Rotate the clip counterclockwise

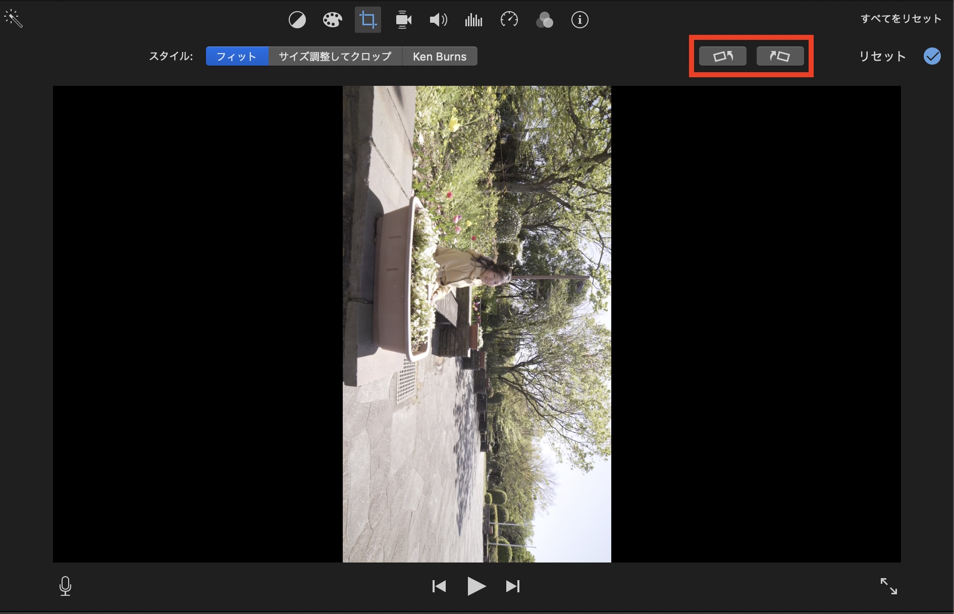click(x=723, y=56)
